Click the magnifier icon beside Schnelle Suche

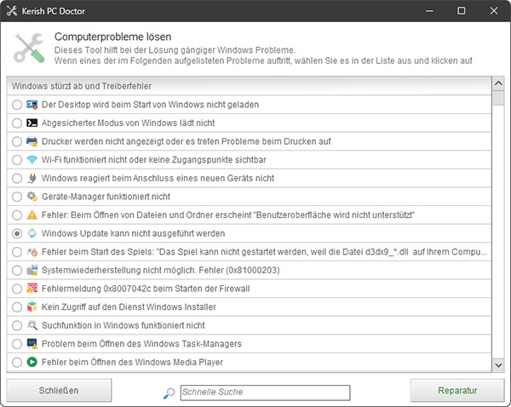(169, 393)
